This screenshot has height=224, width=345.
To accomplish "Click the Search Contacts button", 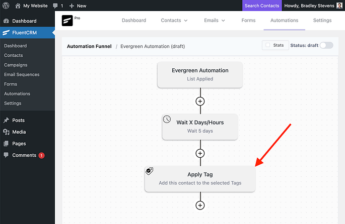I will click(x=262, y=6).
